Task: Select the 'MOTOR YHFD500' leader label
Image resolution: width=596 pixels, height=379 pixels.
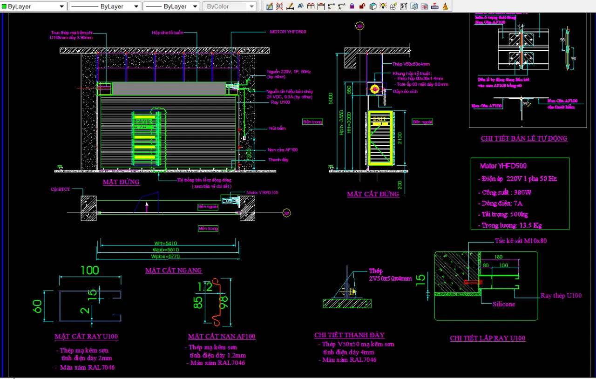Action: tap(288, 32)
